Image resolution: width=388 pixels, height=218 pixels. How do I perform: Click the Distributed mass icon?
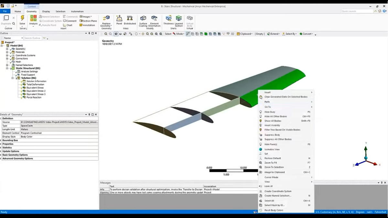coord(130,19)
